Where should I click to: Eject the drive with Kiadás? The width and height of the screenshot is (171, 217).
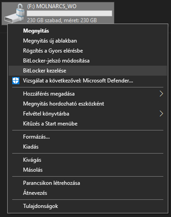pos(88,147)
